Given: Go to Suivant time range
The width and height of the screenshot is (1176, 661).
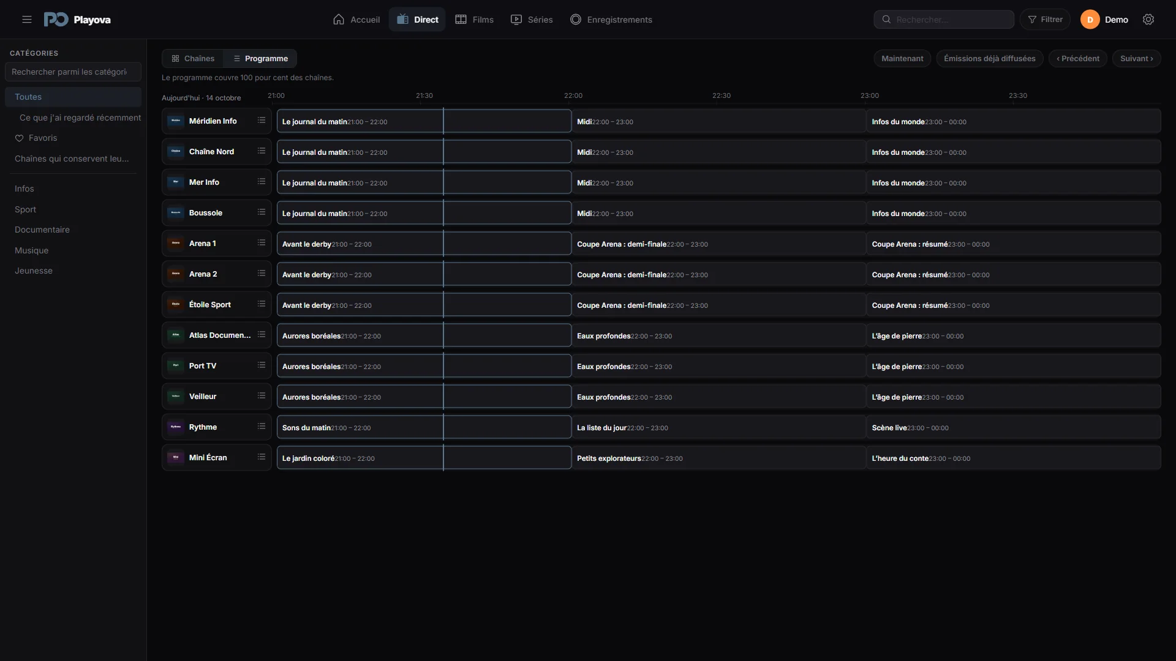Looking at the screenshot, I should click(x=1136, y=59).
